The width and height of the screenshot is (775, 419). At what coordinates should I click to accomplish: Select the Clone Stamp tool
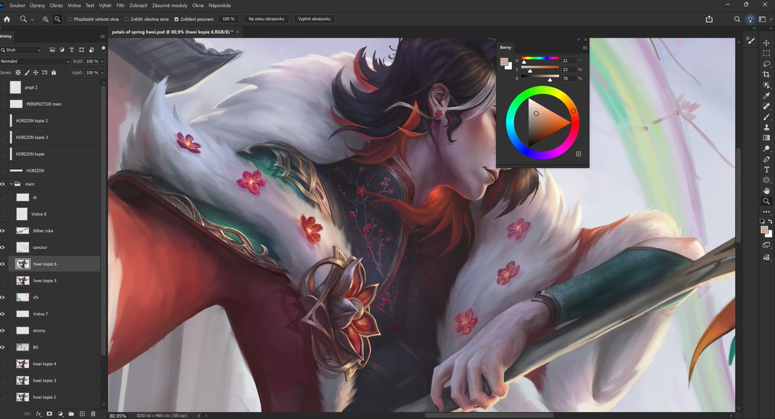767,127
